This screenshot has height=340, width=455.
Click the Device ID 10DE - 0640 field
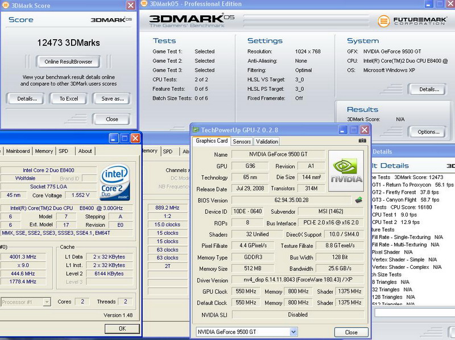[x=247, y=212]
